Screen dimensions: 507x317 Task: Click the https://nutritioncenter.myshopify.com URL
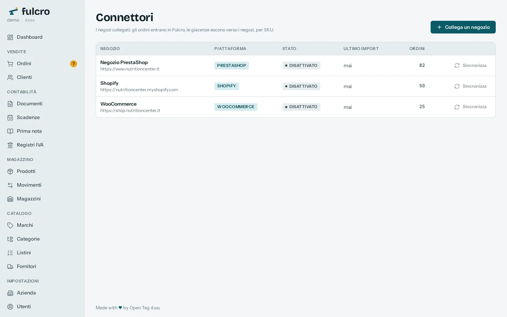pos(139,90)
